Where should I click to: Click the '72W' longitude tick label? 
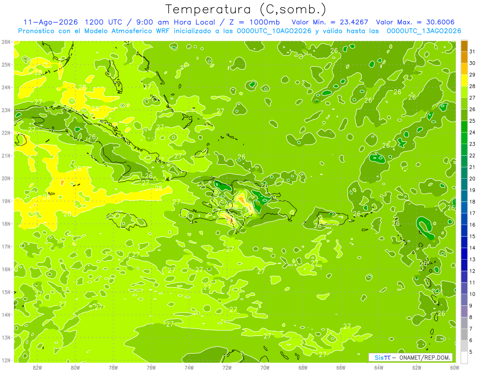pyautogui.click(x=227, y=367)
